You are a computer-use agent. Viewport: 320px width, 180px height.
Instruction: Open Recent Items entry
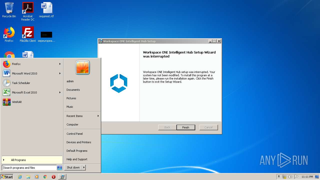(x=82, y=116)
